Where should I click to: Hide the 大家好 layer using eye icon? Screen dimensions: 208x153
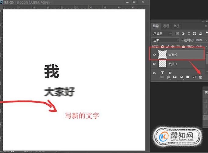point(154,55)
